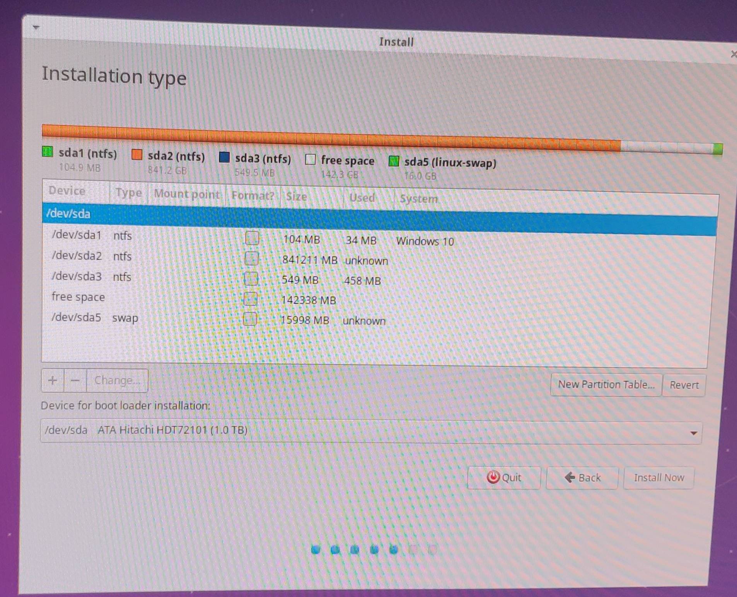Toggle Format checkbox for /dev/sda2
This screenshot has width=737, height=597.
252,258
